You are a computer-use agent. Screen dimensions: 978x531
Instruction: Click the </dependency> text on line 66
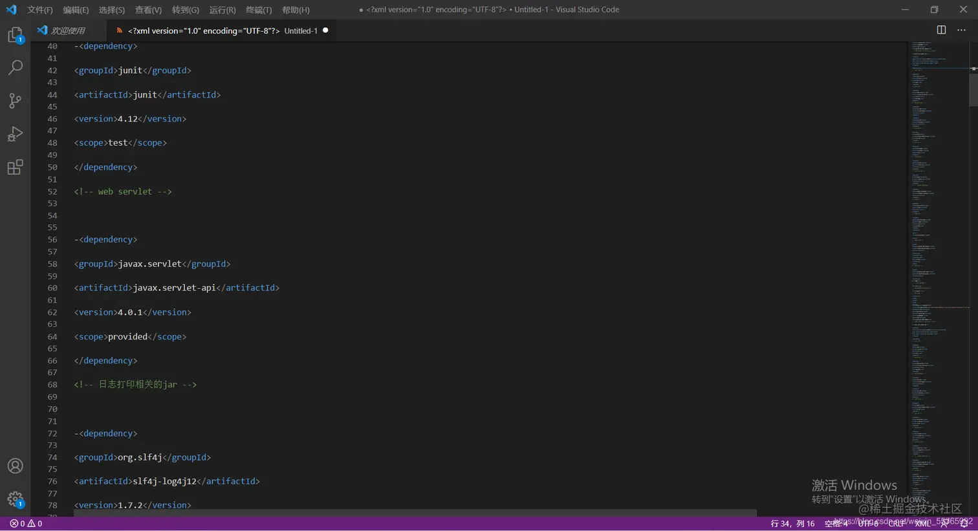[105, 361]
